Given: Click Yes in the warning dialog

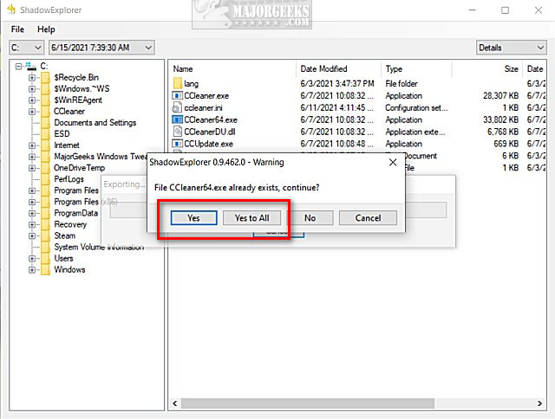Looking at the screenshot, I should pyautogui.click(x=193, y=218).
